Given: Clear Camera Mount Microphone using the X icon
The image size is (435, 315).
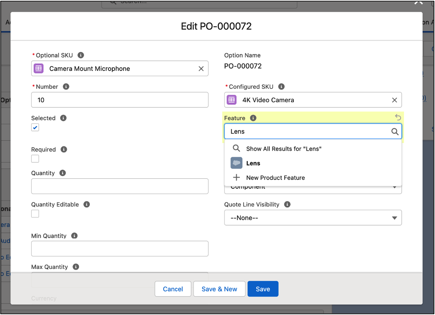Looking at the screenshot, I should [x=201, y=69].
